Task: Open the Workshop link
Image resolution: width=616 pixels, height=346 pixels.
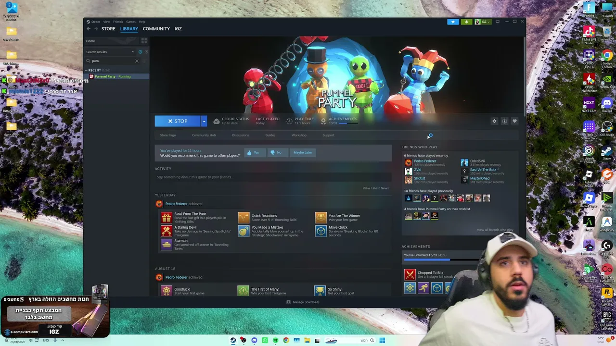Action: [x=299, y=135]
